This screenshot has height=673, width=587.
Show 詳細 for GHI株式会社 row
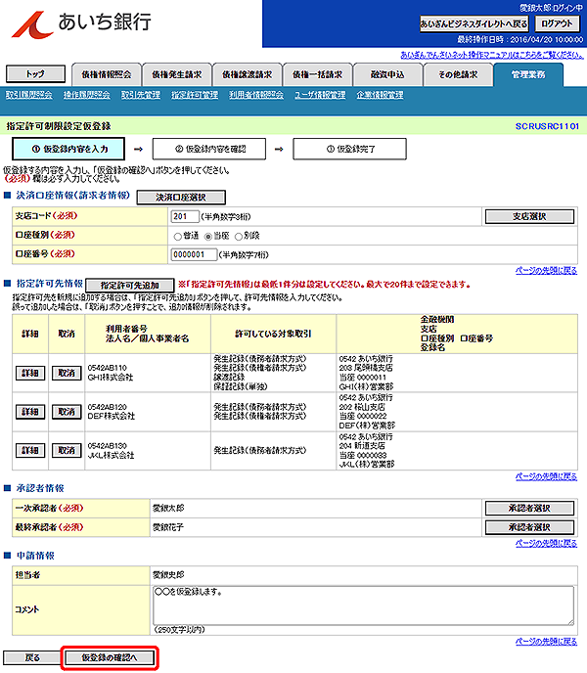[x=30, y=373]
